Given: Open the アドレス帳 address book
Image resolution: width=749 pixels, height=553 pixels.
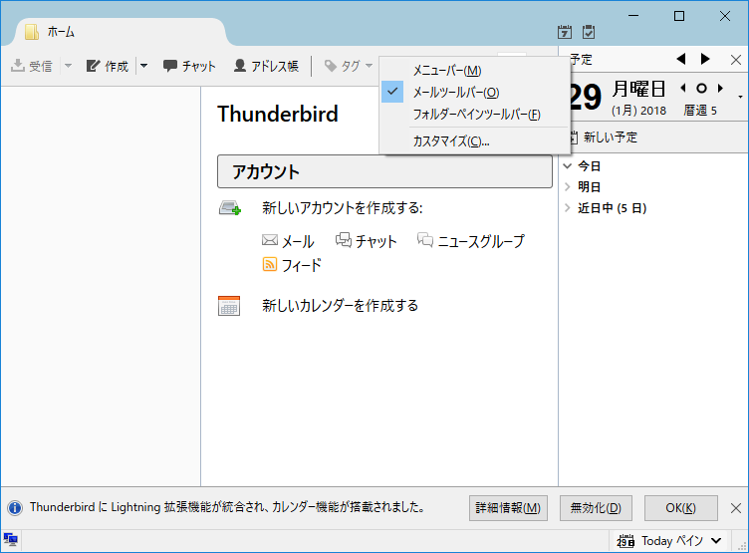Looking at the screenshot, I should pyautogui.click(x=266, y=66).
